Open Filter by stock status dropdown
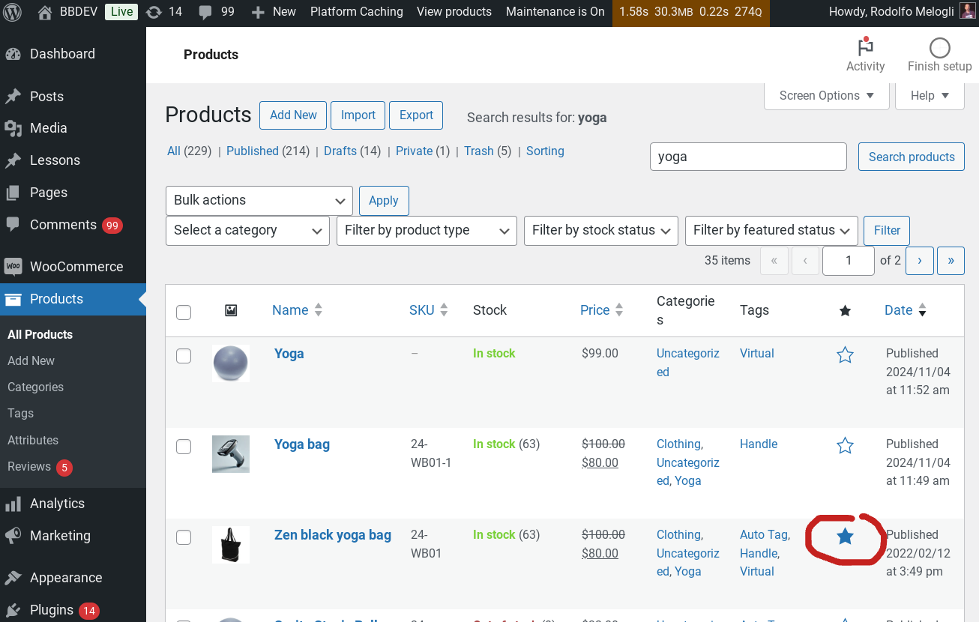 (x=601, y=230)
